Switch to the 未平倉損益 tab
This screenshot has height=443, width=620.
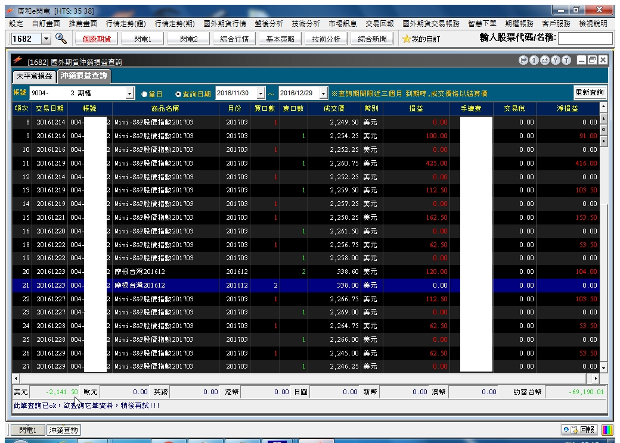point(35,76)
